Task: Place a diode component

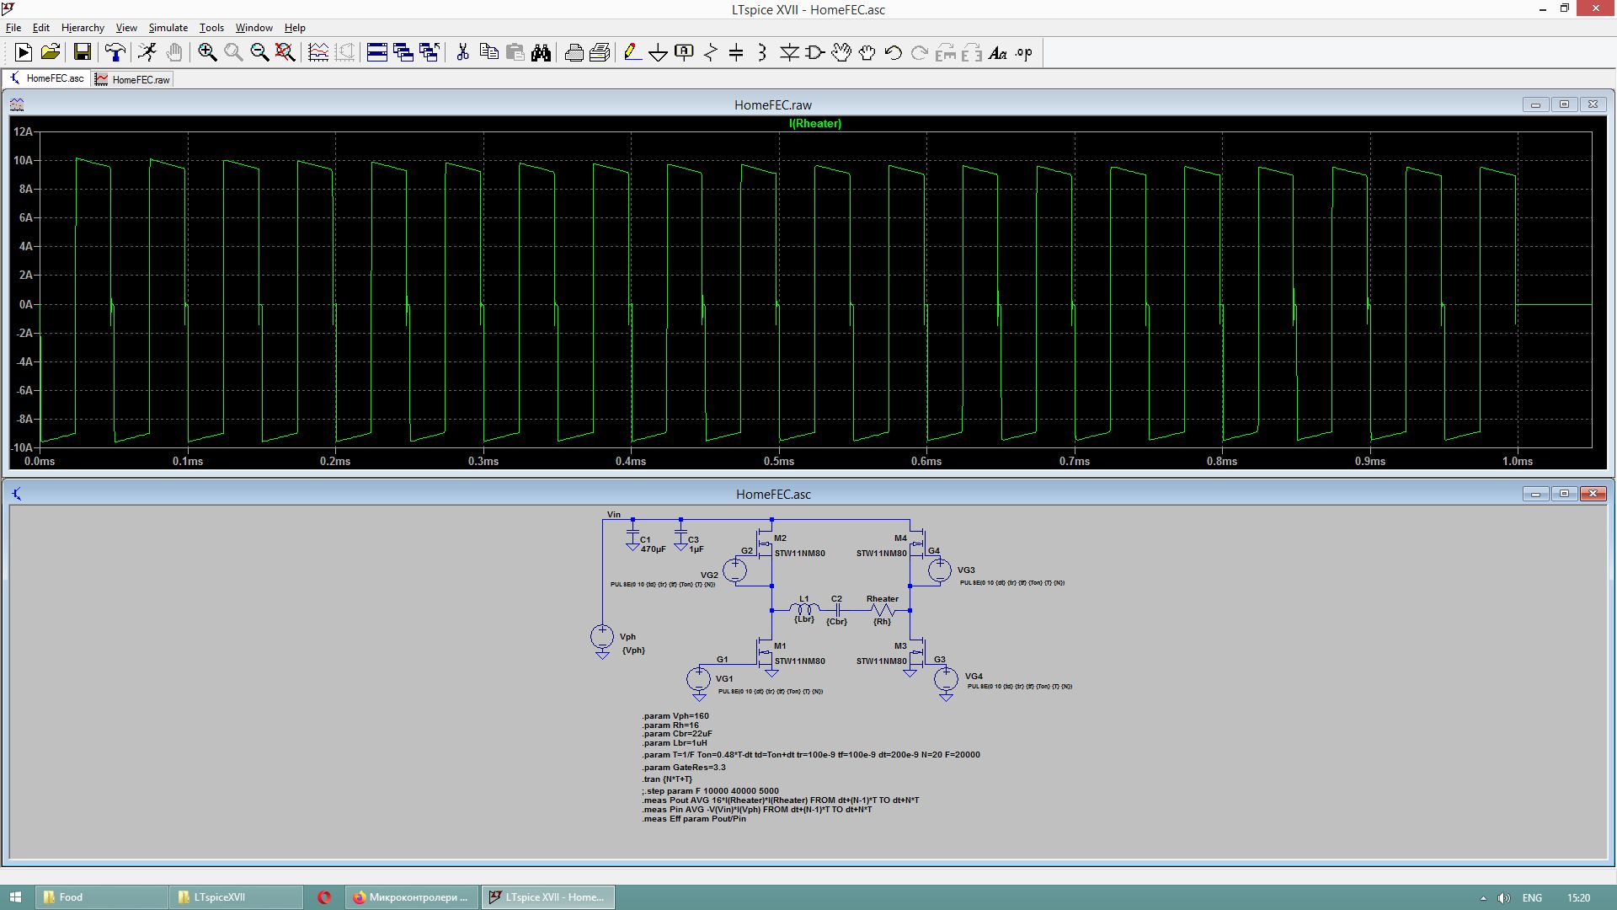Action: [789, 53]
